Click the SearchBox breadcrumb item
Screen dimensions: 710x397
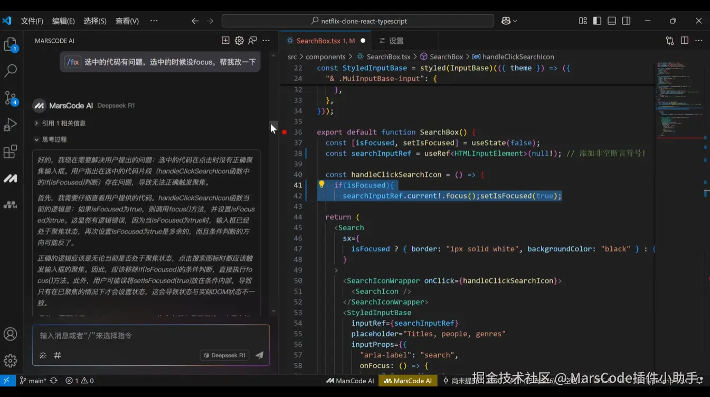[x=446, y=56]
